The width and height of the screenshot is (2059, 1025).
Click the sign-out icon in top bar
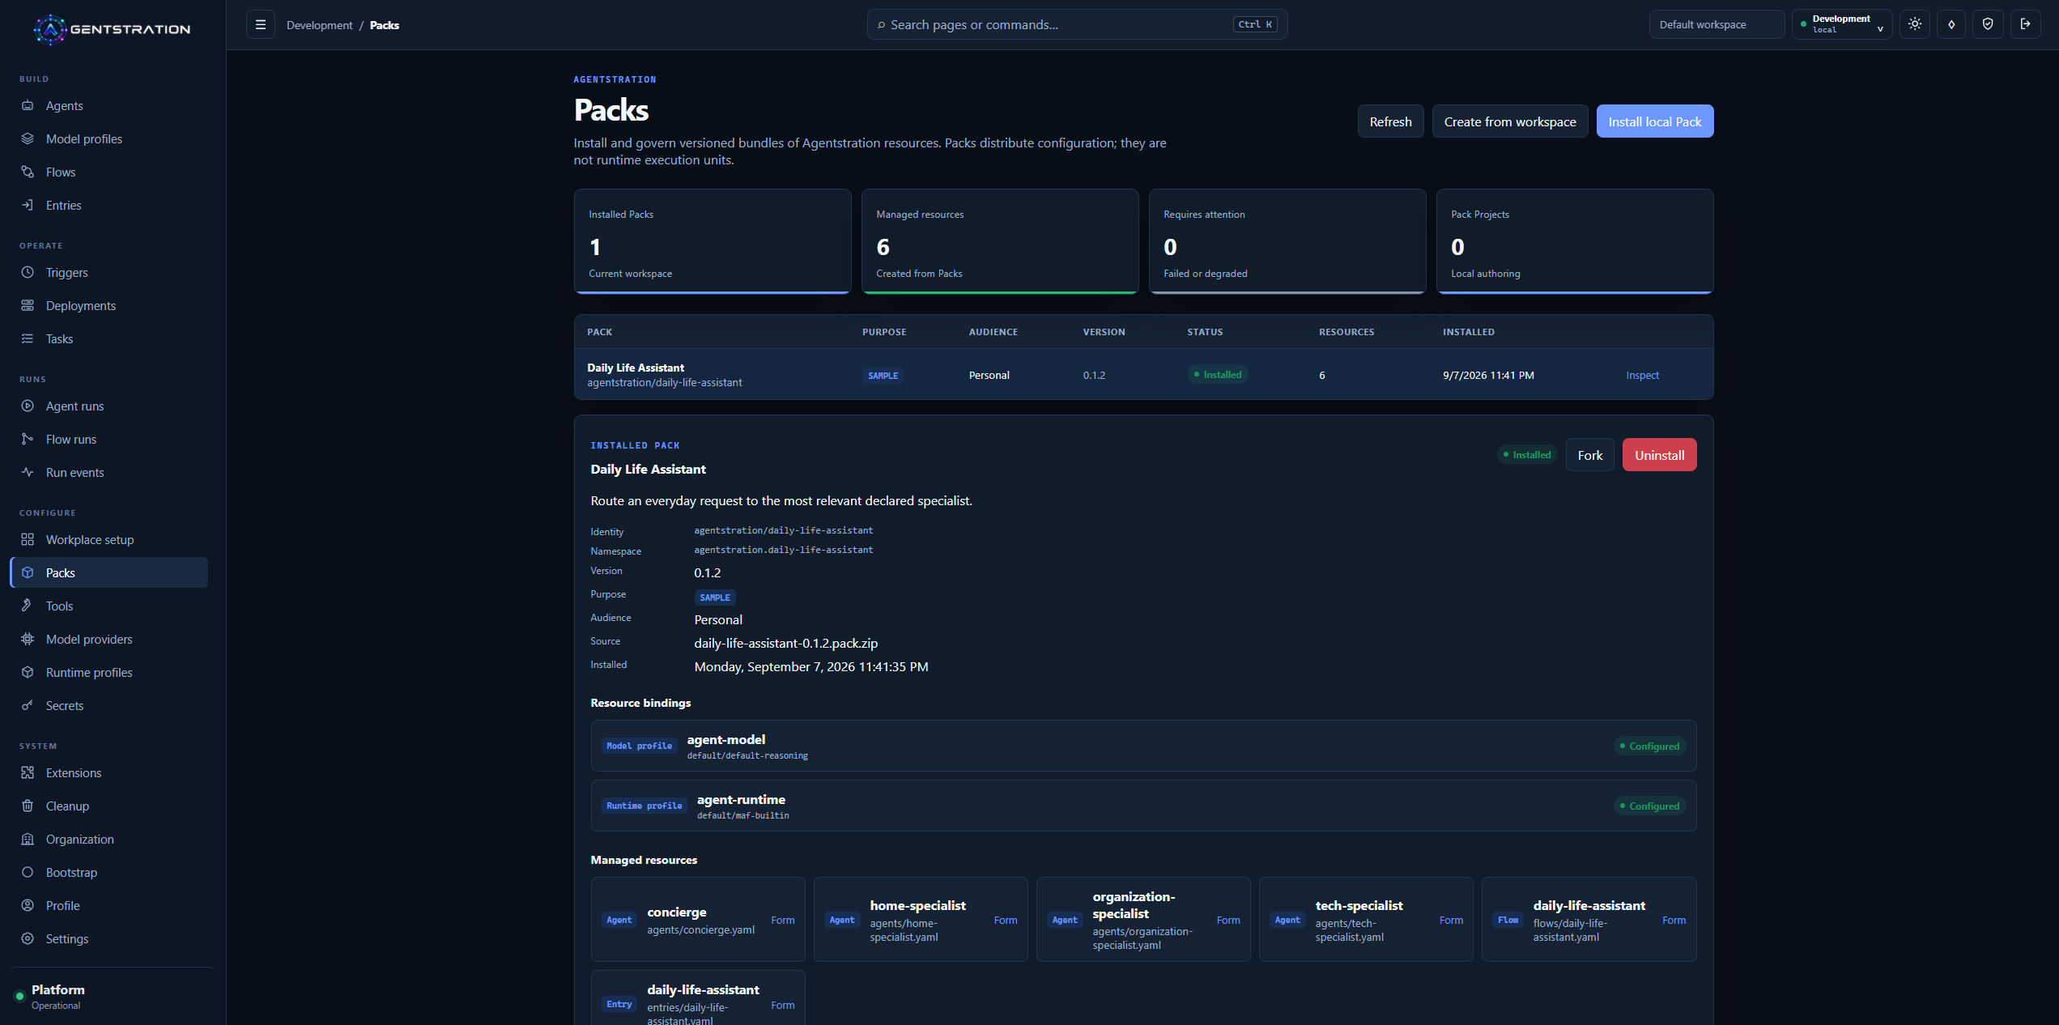[x=2025, y=24]
